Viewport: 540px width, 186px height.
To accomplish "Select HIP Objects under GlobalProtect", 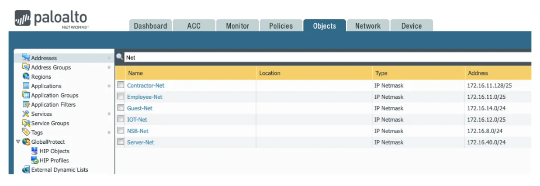I will [x=54, y=151].
